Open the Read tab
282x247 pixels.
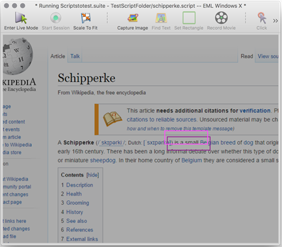[x=247, y=57]
